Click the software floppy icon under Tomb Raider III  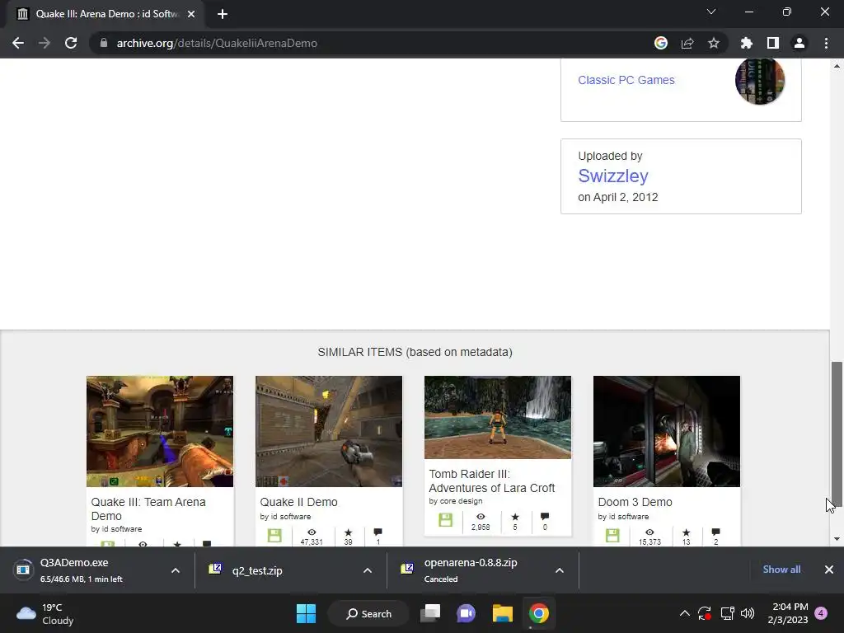[x=446, y=520]
